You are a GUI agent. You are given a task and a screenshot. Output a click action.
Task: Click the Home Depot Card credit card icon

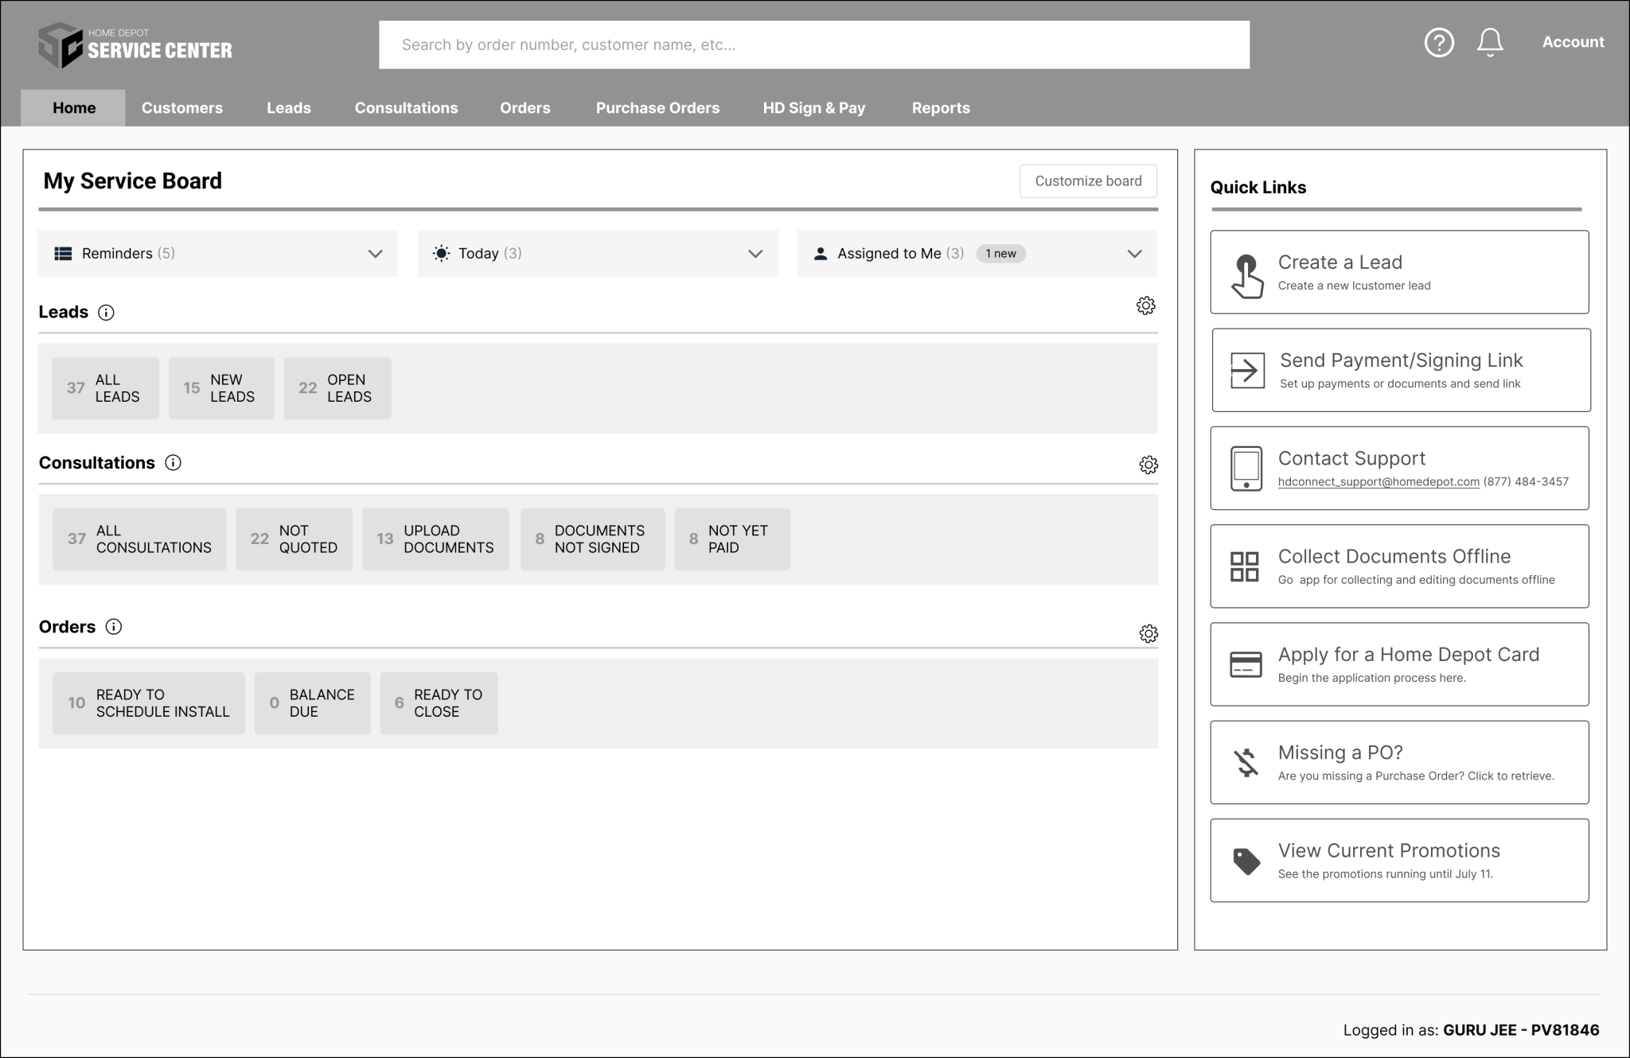click(1246, 664)
